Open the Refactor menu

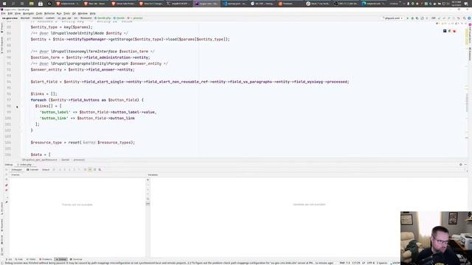click(49, 13)
